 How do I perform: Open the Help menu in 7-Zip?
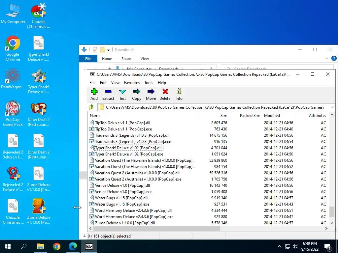pos(162,83)
